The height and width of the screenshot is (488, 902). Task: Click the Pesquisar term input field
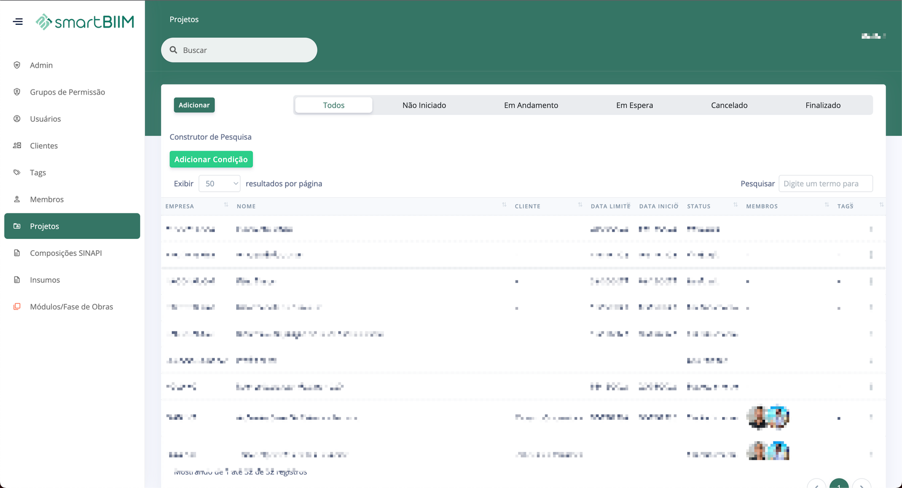click(x=825, y=184)
